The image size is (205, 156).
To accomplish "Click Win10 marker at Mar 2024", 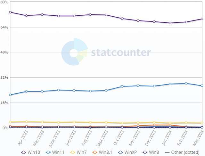I will pos(202,19).
